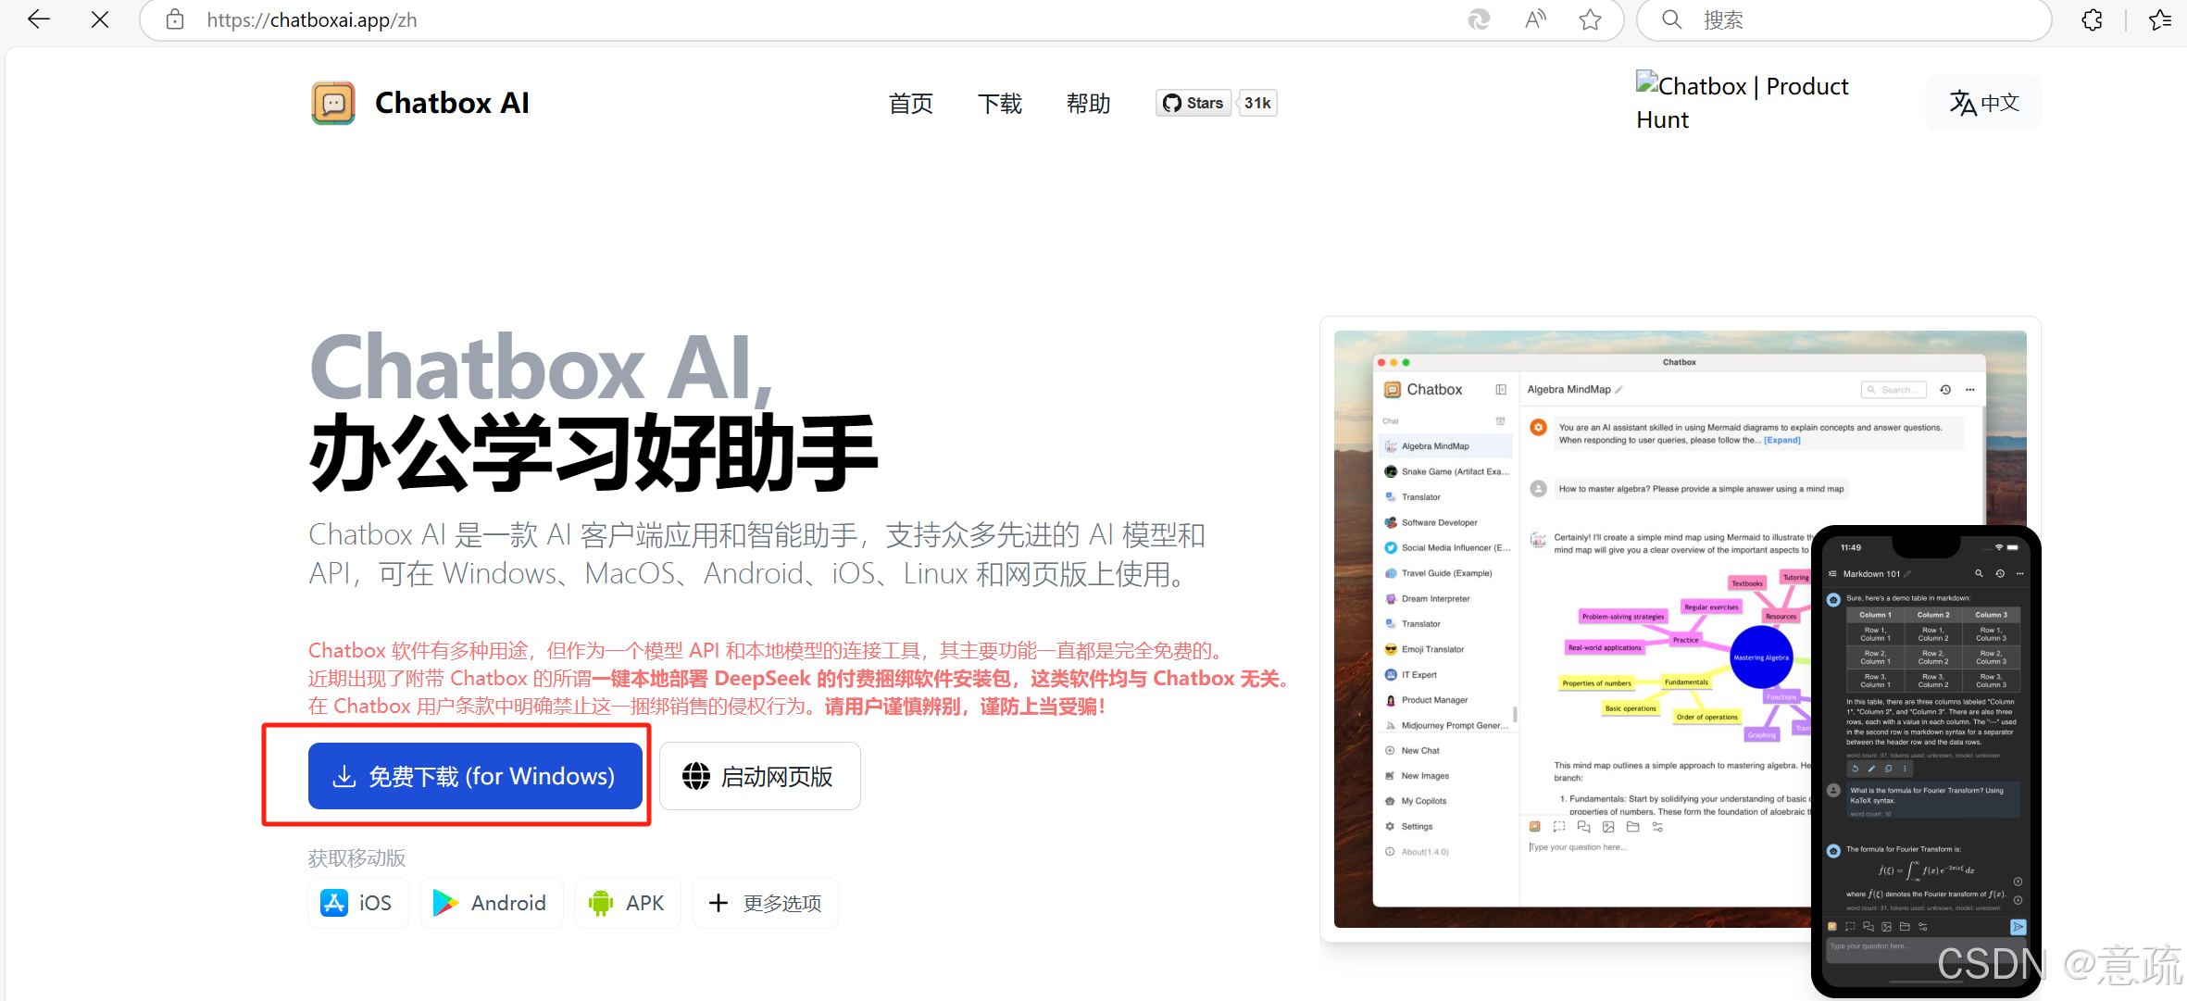Viewport: 2187px width, 1001px height.
Task: Click the site lock info icon
Action: pyautogui.click(x=175, y=19)
